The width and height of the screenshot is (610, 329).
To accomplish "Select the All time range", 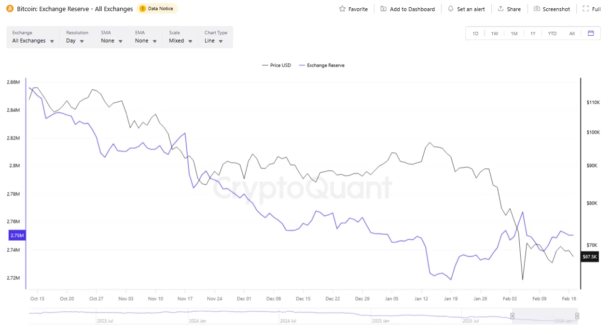I will tap(572, 33).
